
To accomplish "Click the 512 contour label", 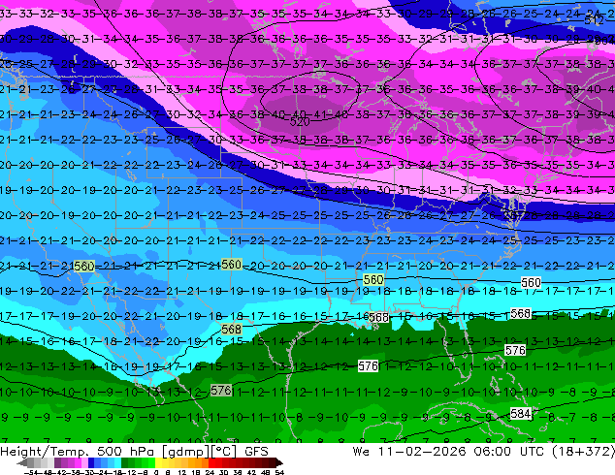I will pos(594,19).
